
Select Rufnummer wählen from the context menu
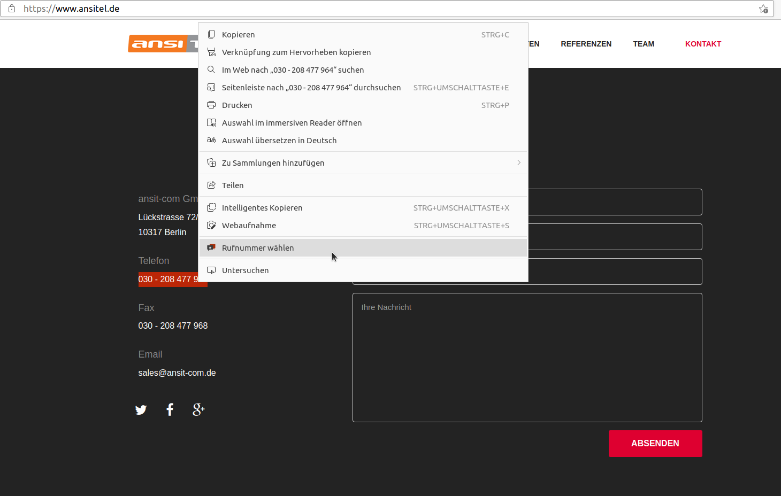point(258,247)
